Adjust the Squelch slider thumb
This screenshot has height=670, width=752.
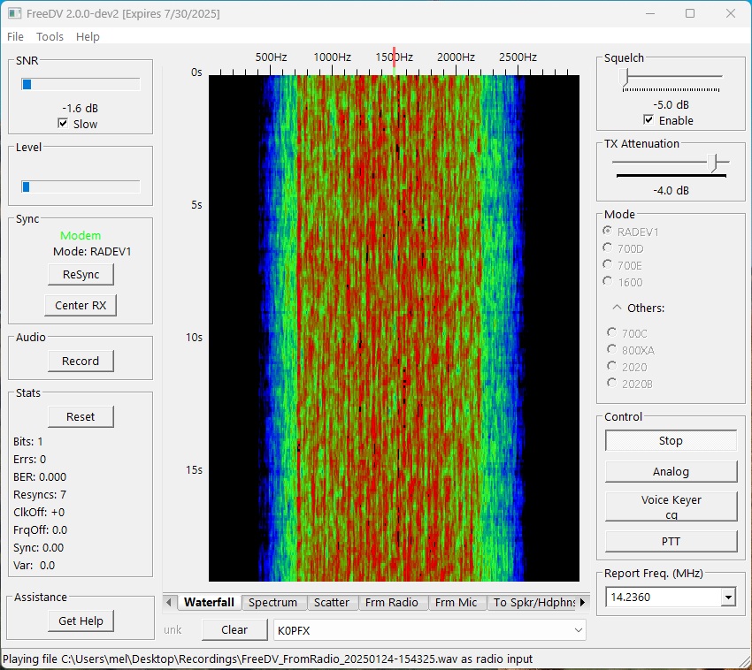(x=624, y=78)
